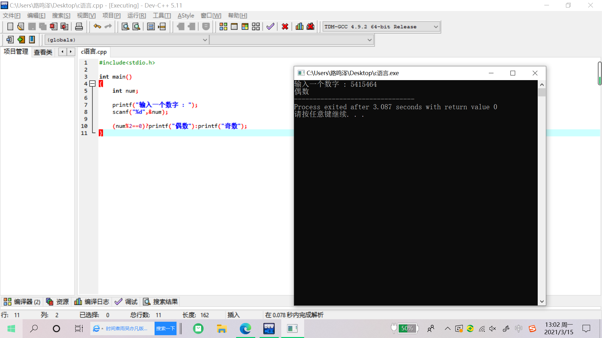
Task: Expand the (globals) scope dropdown
Action: click(205, 40)
